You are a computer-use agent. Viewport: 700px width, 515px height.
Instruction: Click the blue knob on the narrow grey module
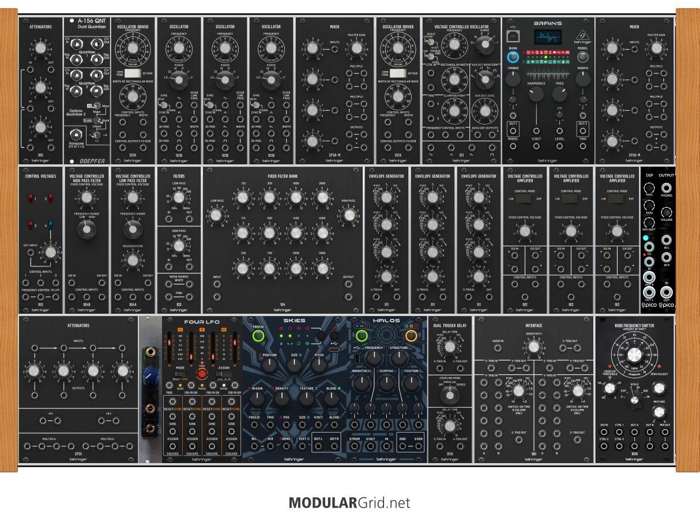click(x=150, y=375)
